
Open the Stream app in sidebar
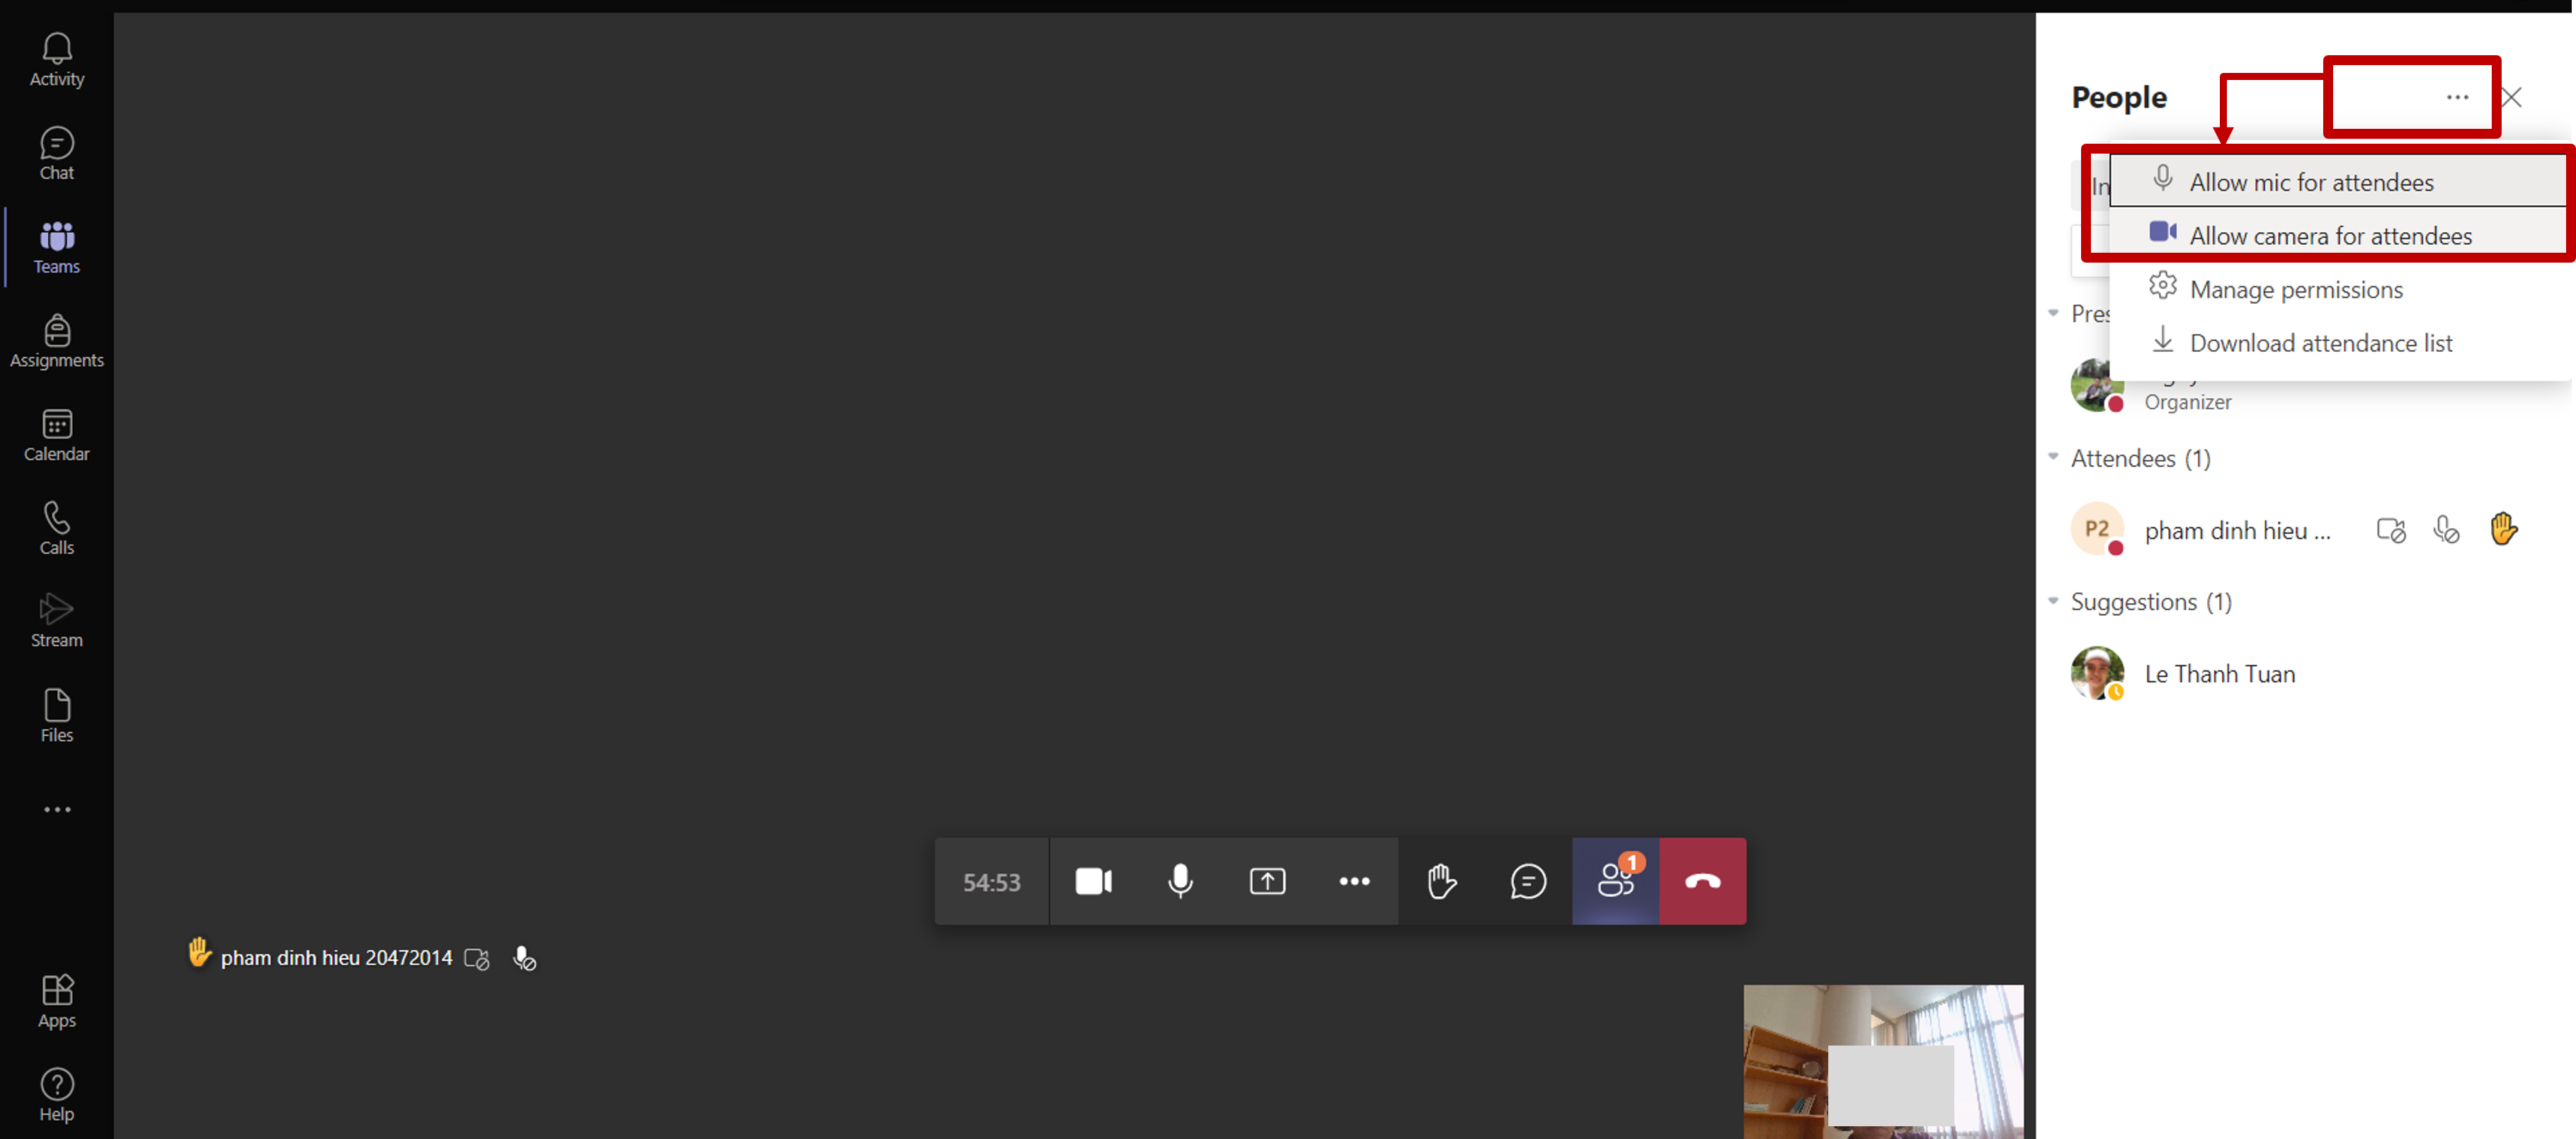tap(56, 621)
